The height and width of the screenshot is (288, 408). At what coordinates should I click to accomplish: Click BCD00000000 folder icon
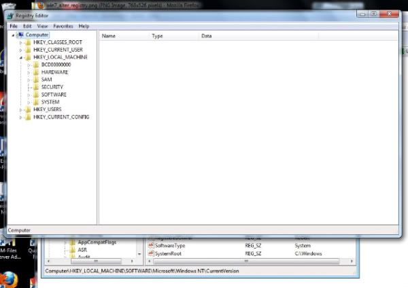pos(35,65)
